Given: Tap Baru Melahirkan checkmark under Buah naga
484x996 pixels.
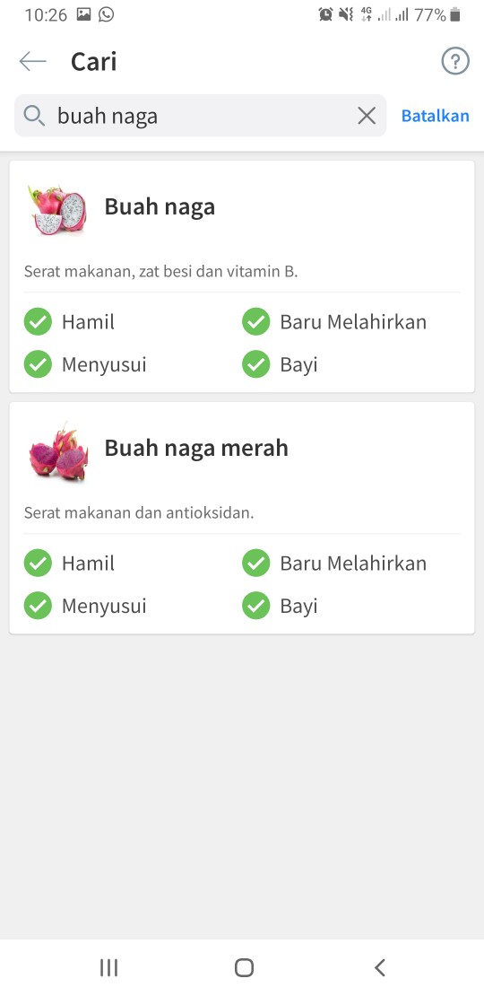Looking at the screenshot, I should [x=256, y=321].
